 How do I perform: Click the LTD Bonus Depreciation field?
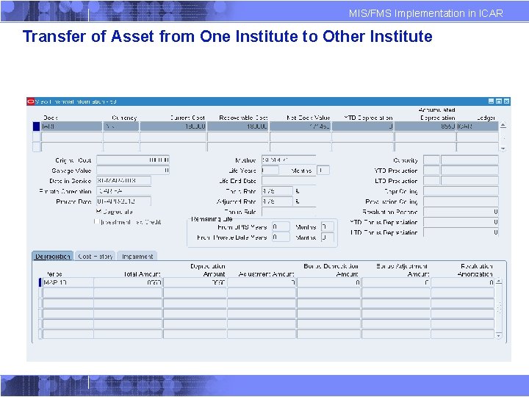[461, 232]
